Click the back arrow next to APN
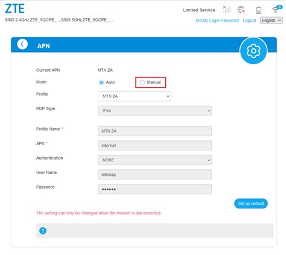The width and height of the screenshot is (286, 255). tap(22, 44)
